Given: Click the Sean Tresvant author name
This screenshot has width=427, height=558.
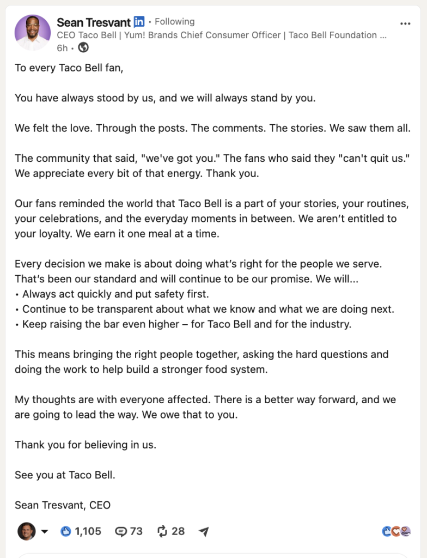Looking at the screenshot, I should click(x=94, y=22).
